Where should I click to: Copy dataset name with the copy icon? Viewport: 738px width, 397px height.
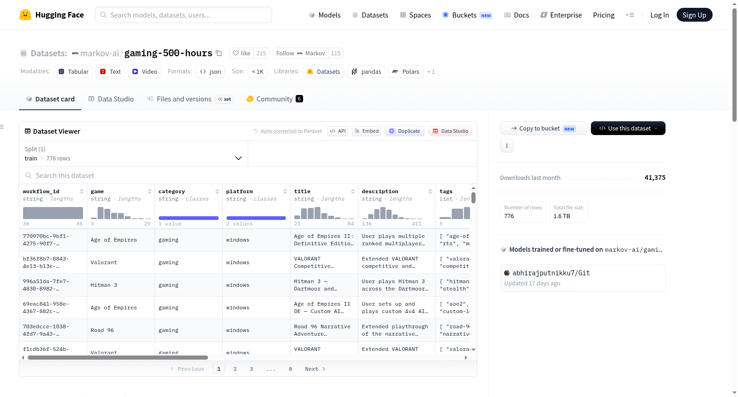(x=219, y=53)
